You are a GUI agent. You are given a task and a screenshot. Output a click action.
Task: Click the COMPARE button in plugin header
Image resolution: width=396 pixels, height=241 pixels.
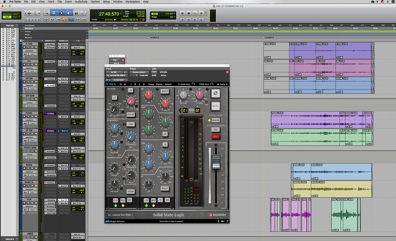point(144,75)
